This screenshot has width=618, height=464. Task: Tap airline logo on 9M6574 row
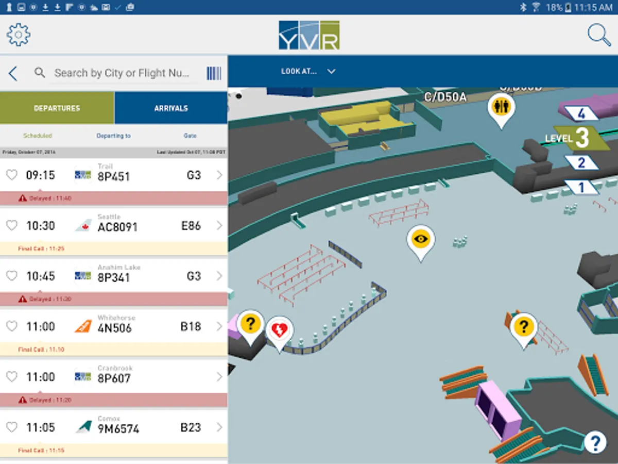coord(83,427)
